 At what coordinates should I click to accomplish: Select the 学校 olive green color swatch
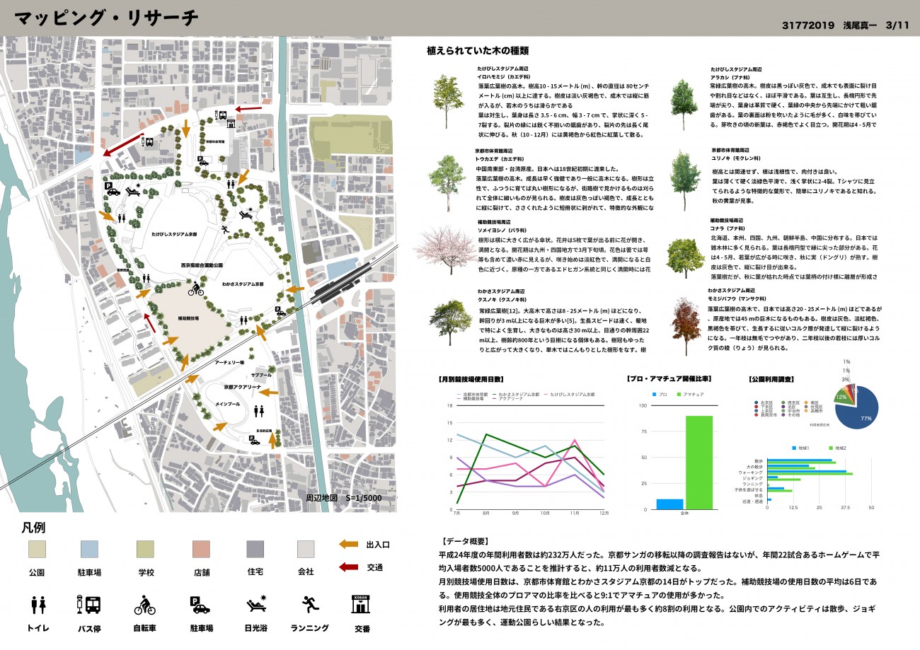pyautogui.click(x=146, y=550)
